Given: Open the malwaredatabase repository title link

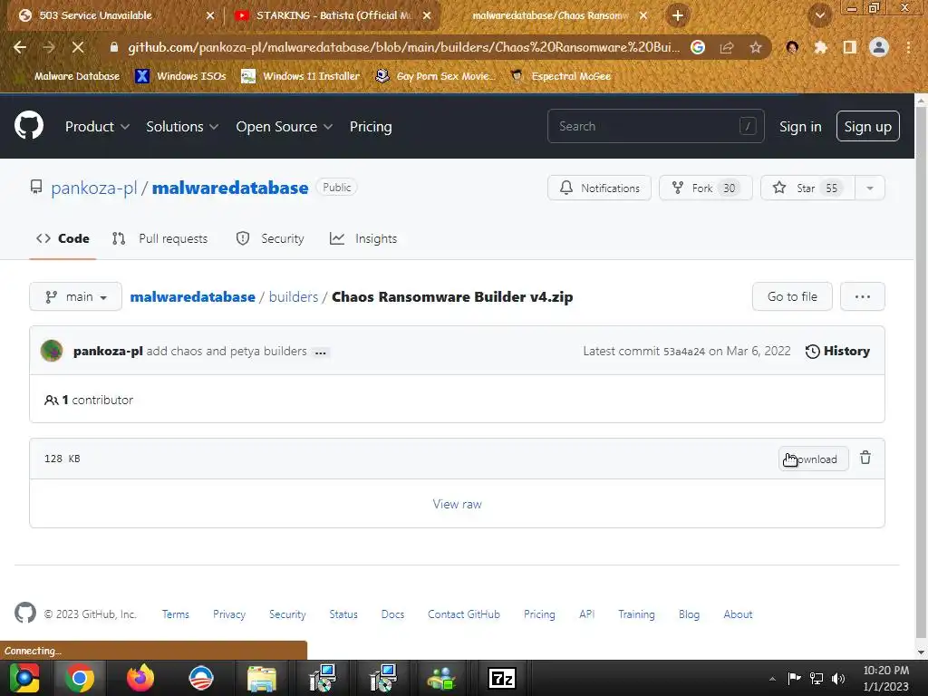Looking at the screenshot, I should (230, 188).
